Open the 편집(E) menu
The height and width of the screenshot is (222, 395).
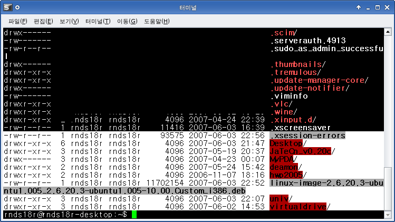[x=43, y=21]
